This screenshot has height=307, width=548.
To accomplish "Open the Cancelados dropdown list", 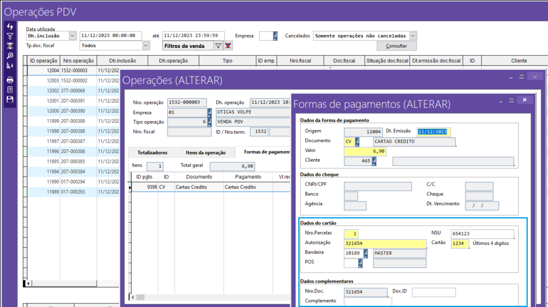I will [413, 36].
